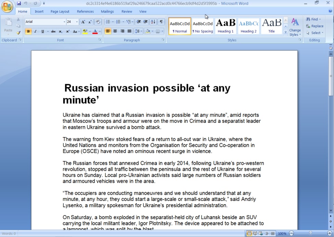Show or hide paragraph marks
The image size is (334, 237).
[x=161, y=22]
